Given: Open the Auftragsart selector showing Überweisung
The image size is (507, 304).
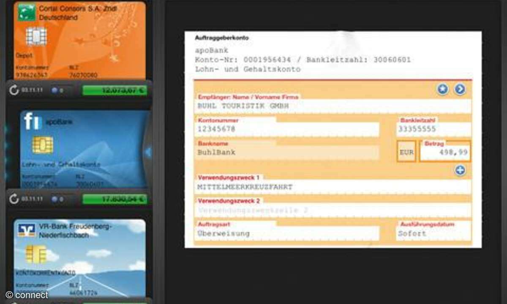Looking at the screenshot, I should 287,233.
